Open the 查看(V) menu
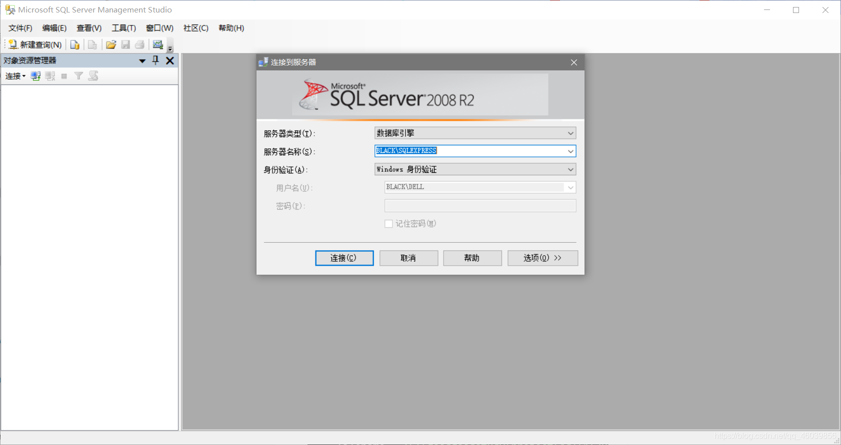The image size is (841, 445). click(x=89, y=28)
